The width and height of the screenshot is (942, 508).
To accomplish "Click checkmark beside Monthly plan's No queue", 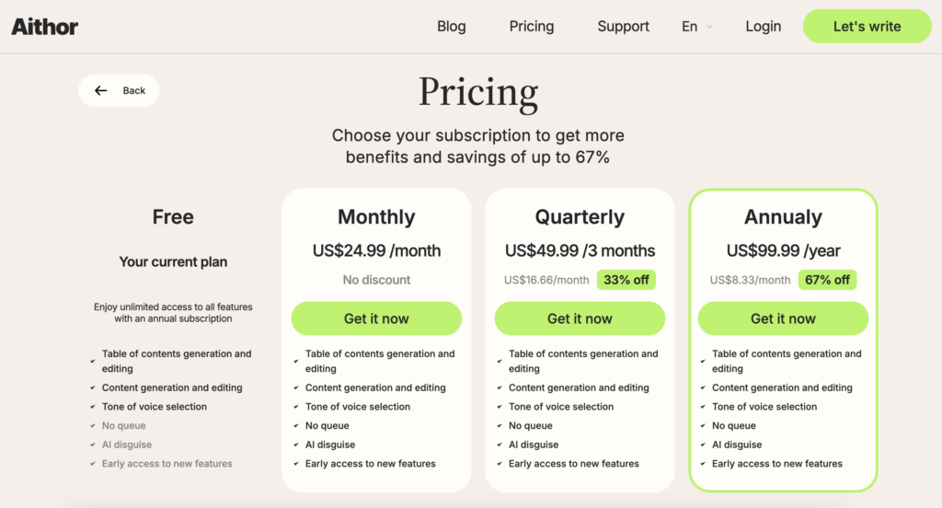I will 296,426.
